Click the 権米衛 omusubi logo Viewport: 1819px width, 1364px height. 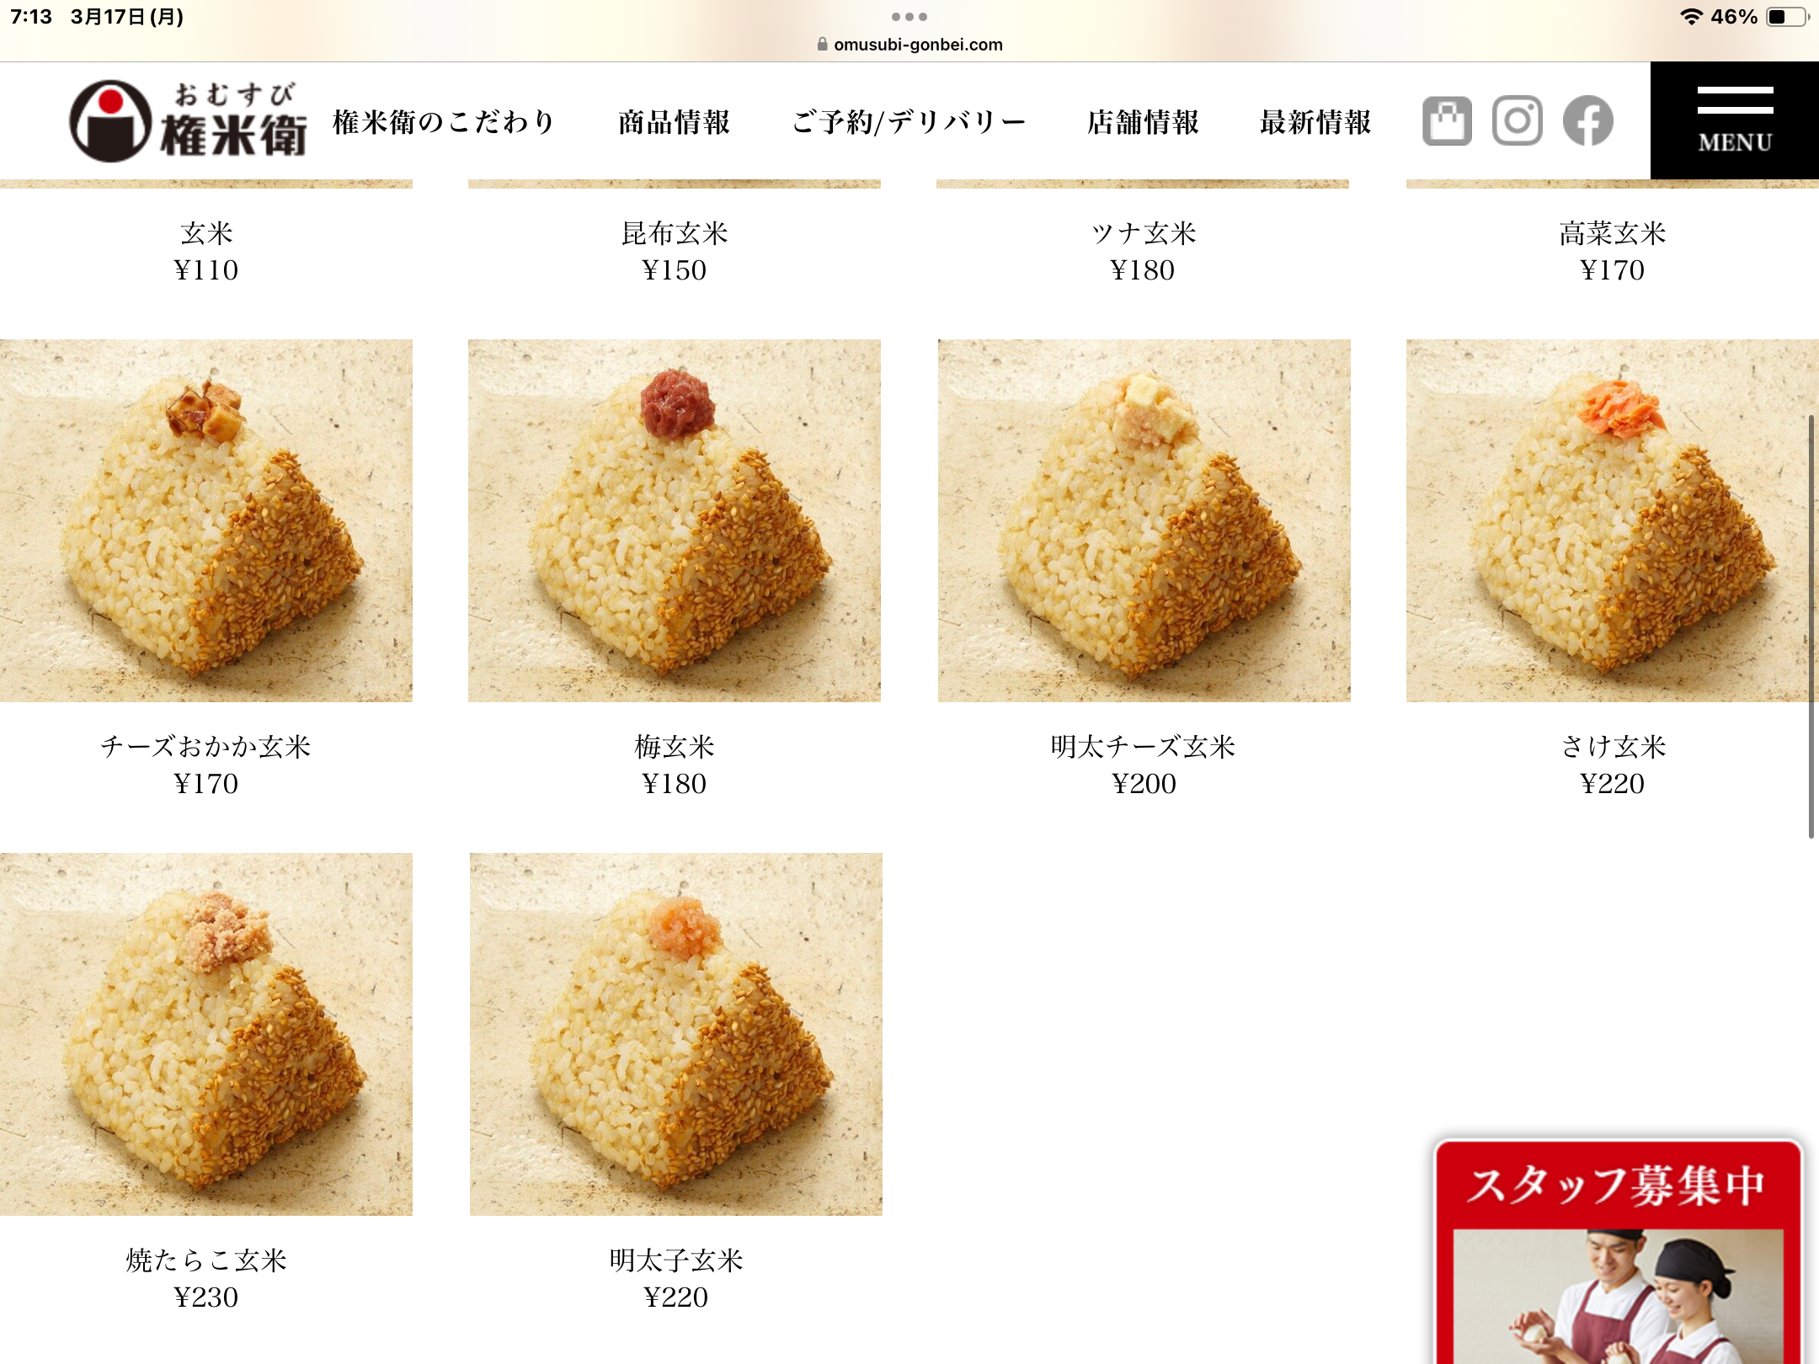point(187,121)
